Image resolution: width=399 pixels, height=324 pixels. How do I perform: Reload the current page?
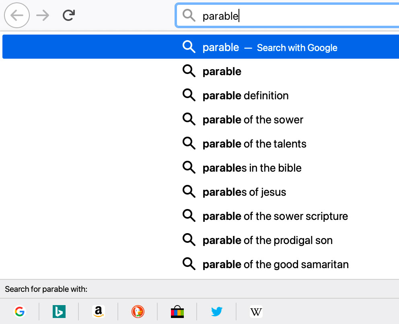coord(68,14)
